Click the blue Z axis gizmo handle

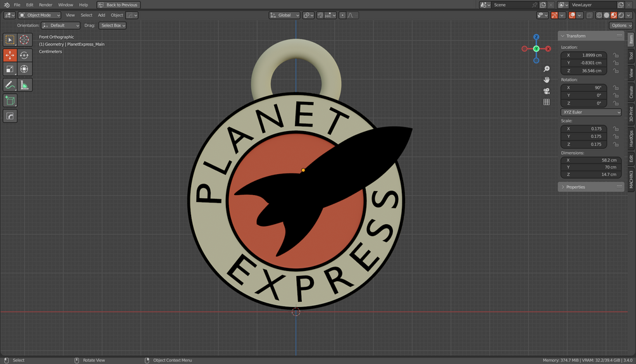point(536,37)
